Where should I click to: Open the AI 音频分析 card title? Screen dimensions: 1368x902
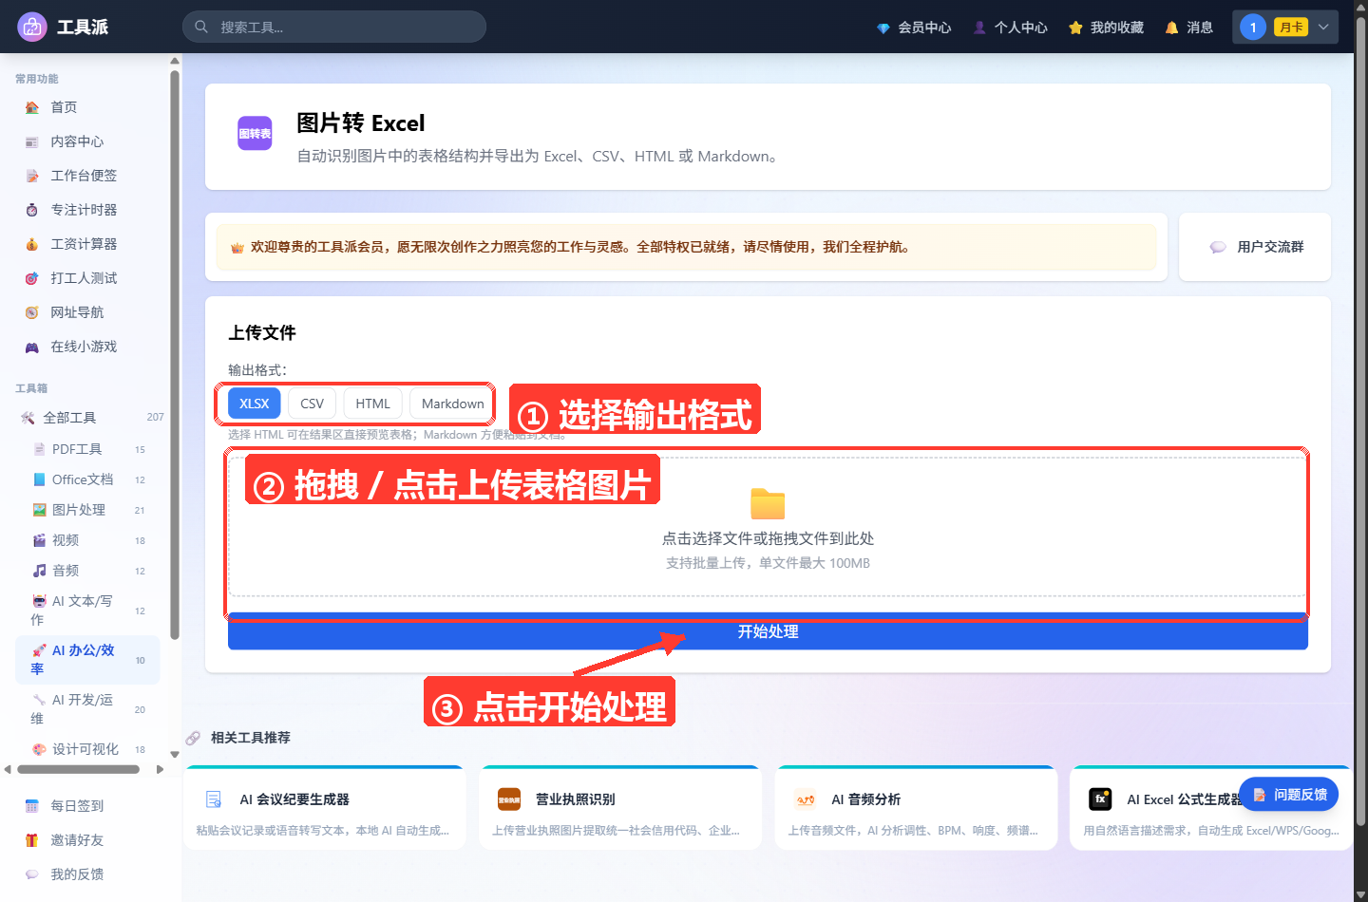tap(866, 799)
